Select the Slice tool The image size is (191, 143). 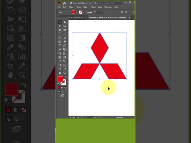pos(65,69)
